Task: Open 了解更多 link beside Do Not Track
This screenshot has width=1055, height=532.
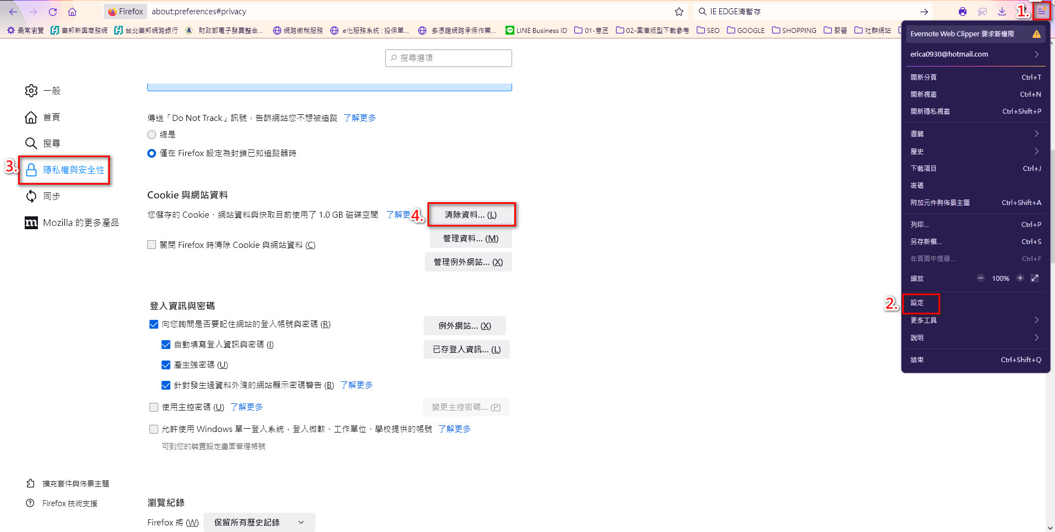Action: tap(360, 118)
